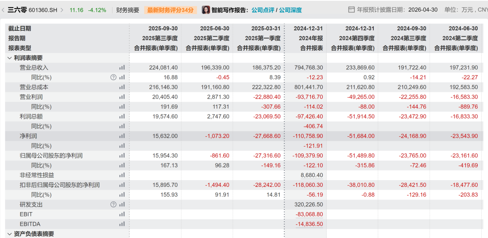Click chart icon on 净利润 row

(122, 136)
